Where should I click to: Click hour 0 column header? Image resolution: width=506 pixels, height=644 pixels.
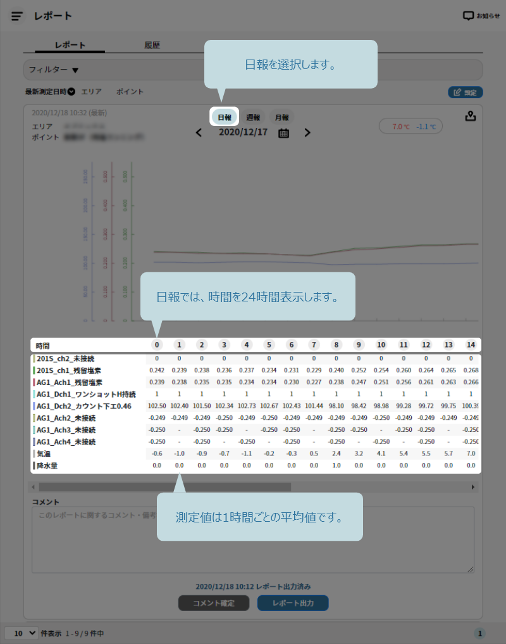(157, 345)
